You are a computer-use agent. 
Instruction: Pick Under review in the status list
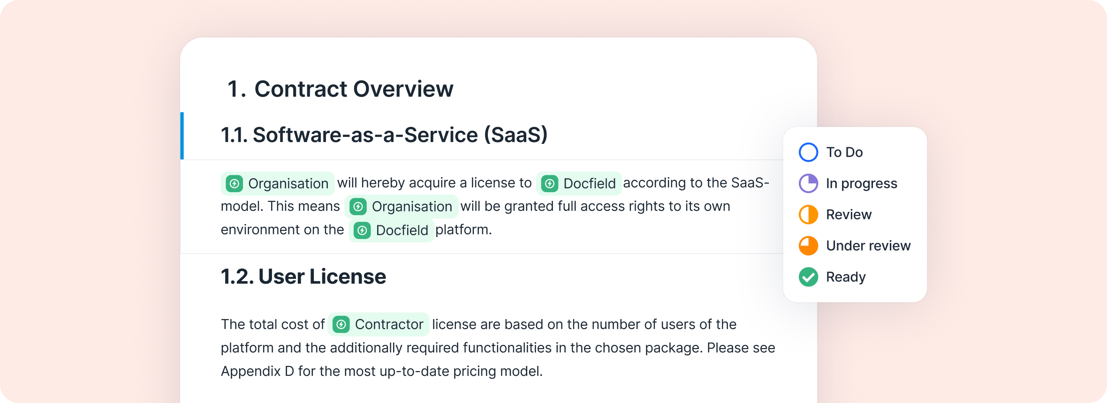[868, 246]
